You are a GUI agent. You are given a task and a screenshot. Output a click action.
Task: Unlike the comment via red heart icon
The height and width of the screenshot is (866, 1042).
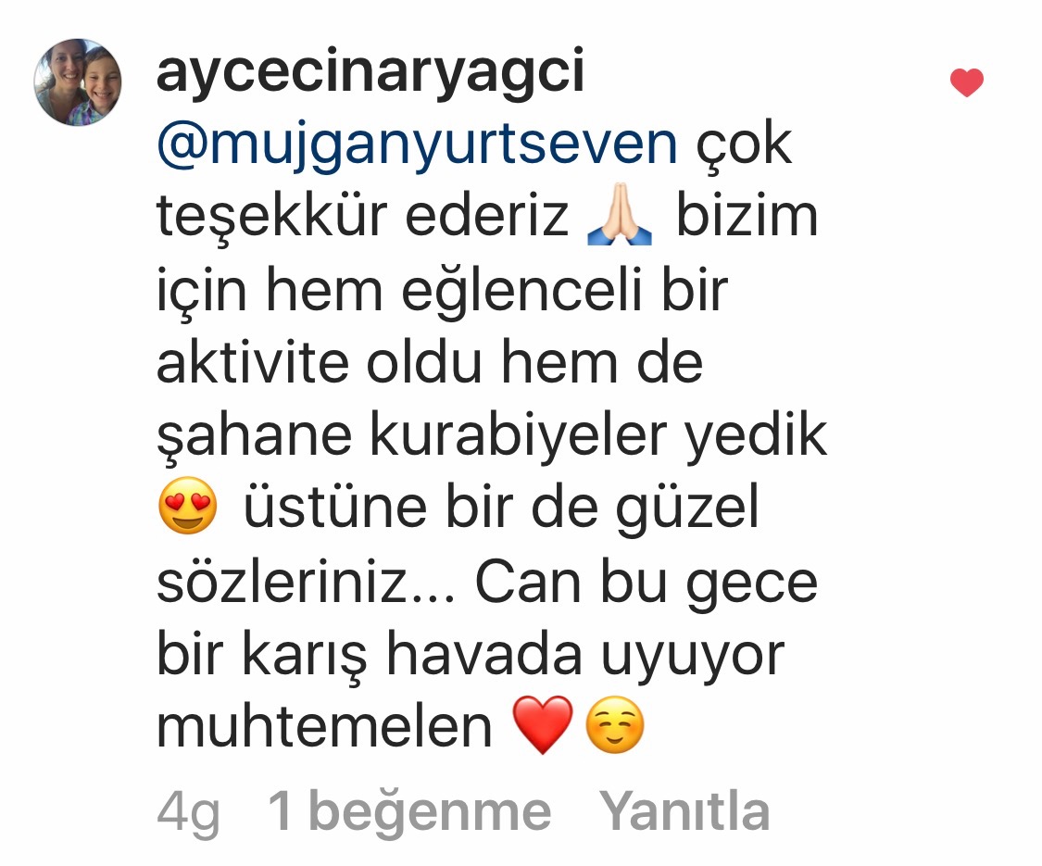click(966, 82)
